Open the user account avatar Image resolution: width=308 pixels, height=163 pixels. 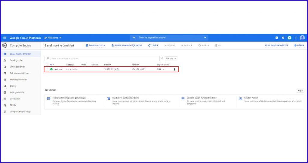click(x=302, y=38)
